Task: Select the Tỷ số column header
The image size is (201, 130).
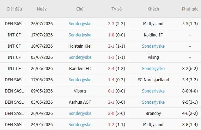Action: (116, 9)
